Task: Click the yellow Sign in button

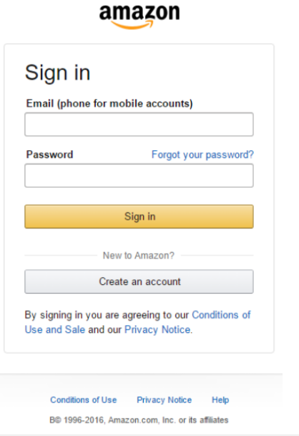Action: 139,217
